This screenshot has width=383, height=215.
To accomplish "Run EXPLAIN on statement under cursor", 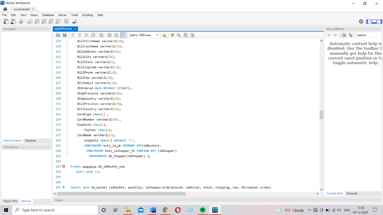I will [x=86, y=35].
